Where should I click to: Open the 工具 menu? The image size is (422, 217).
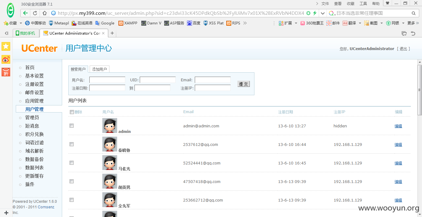(363, 4)
